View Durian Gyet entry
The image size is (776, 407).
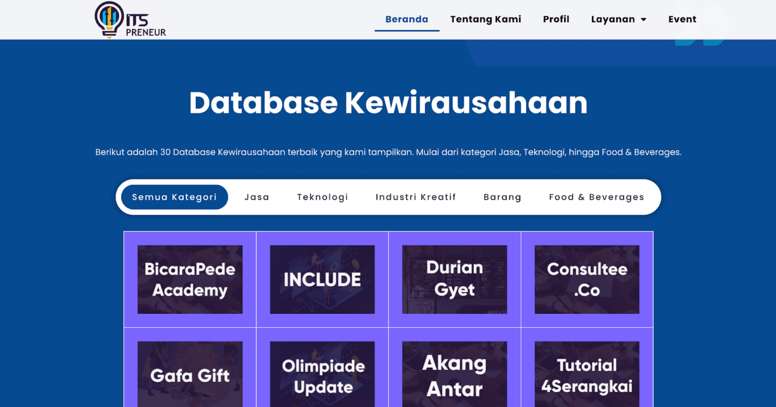[x=454, y=279]
